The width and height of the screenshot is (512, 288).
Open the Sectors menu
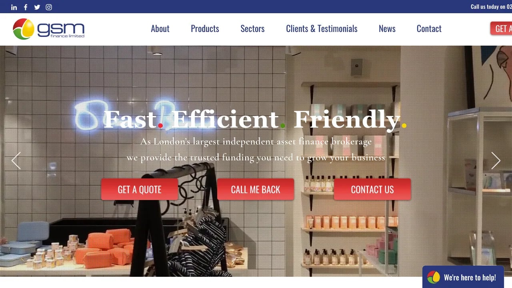pyautogui.click(x=252, y=29)
